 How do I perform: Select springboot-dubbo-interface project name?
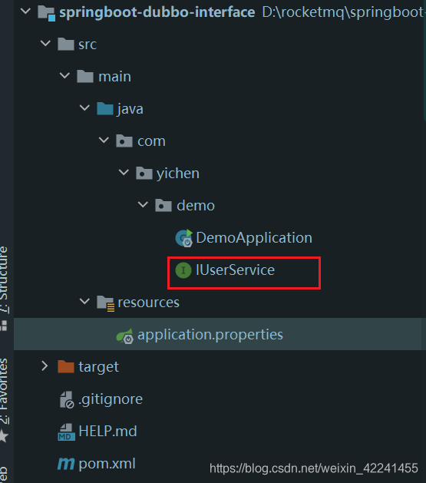click(x=157, y=12)
